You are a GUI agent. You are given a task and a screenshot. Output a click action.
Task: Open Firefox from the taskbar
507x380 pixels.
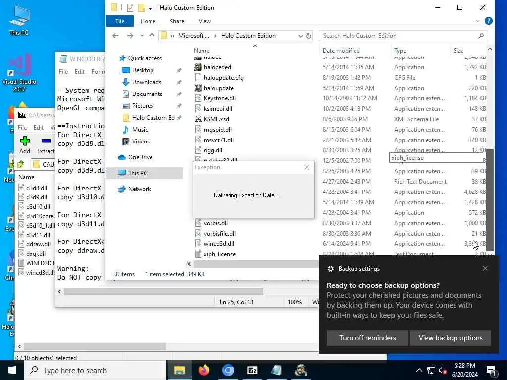203,370
